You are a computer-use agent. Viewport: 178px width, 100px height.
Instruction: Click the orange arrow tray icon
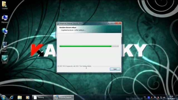(152, 97)
